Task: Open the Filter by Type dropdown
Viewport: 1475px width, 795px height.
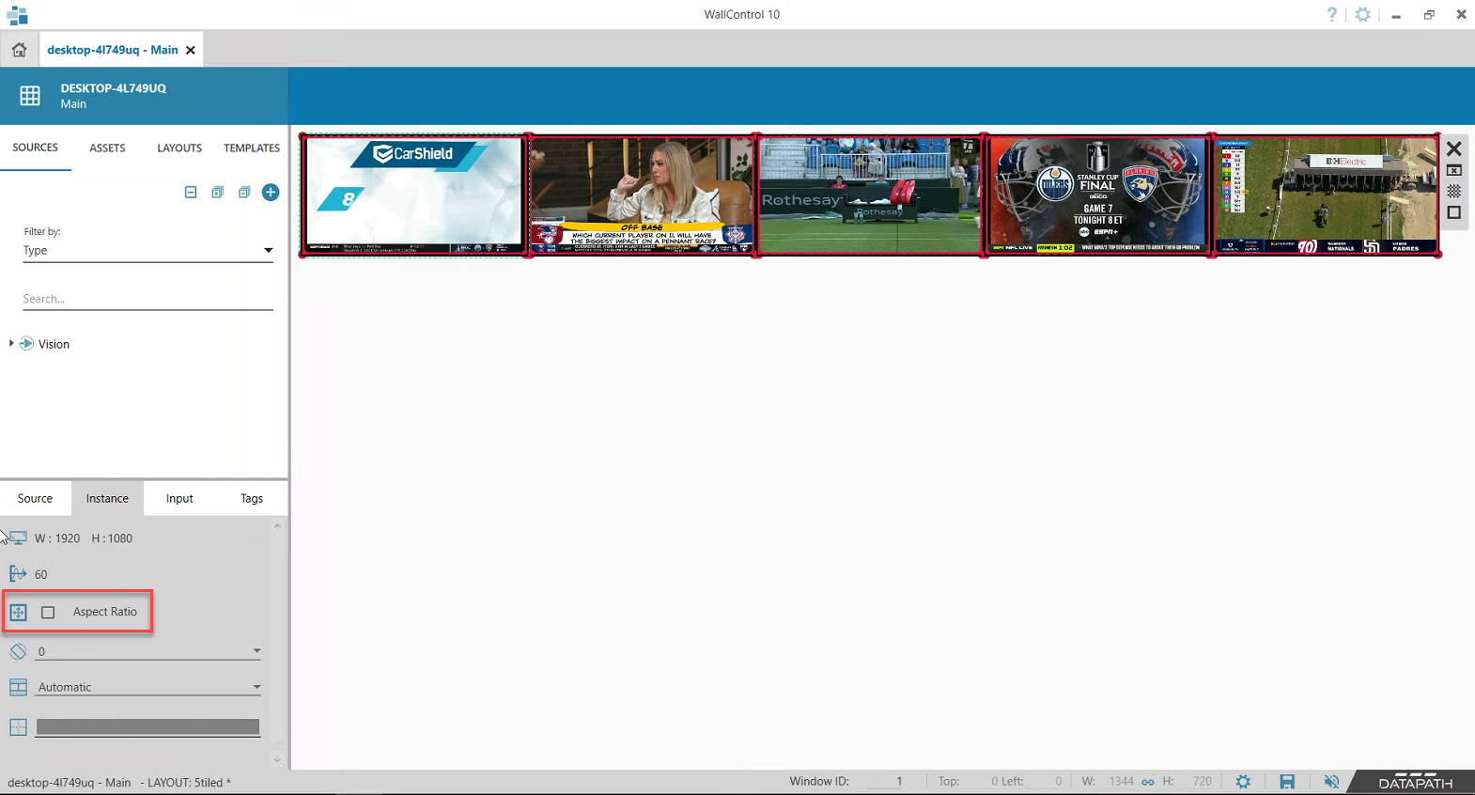Action: tap(147, 251)
